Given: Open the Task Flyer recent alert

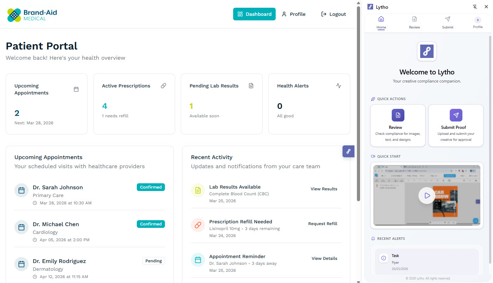Looking at the screenshot, I should 427,262.
